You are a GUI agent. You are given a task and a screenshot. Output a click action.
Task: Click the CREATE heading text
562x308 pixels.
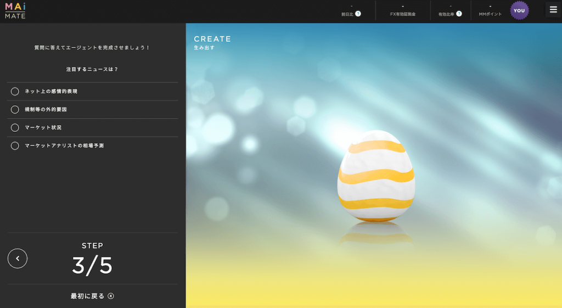pos(212,39)
